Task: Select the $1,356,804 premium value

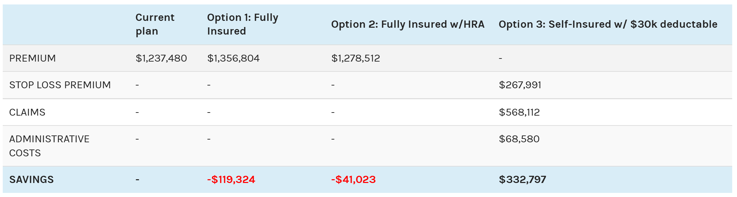Action: click(x=233, y=58)
